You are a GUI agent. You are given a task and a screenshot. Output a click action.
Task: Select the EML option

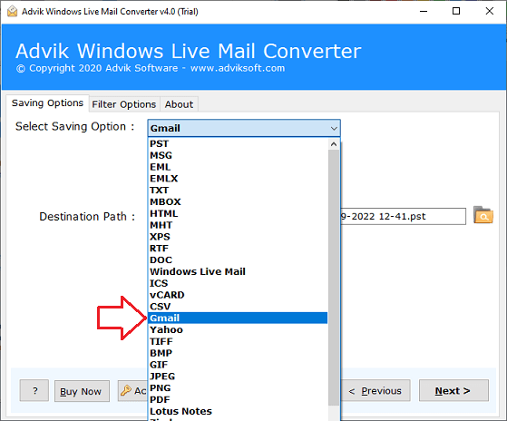pos(238,167)
